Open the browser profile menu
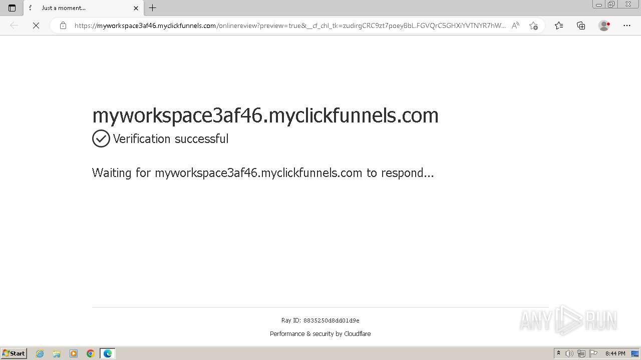 604,25
